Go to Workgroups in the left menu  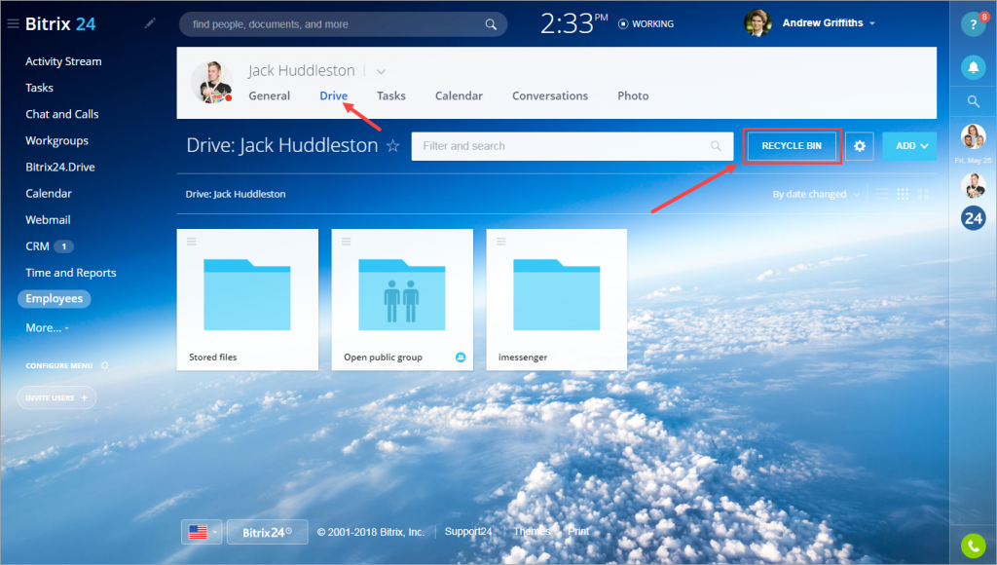pos(57,140)
